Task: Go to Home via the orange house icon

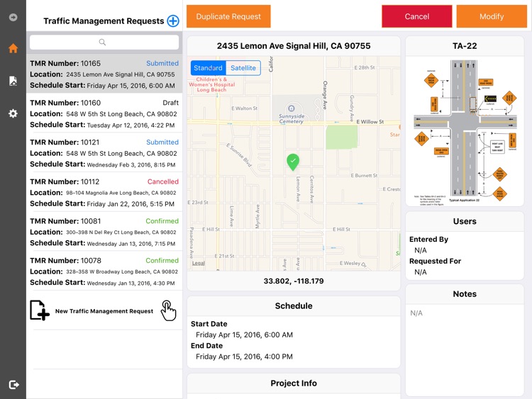Action: 13,48
